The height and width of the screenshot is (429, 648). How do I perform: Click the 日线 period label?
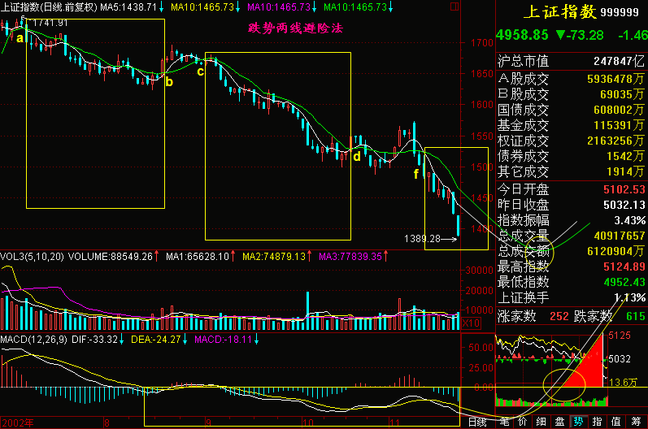click(x=477, y=422)
